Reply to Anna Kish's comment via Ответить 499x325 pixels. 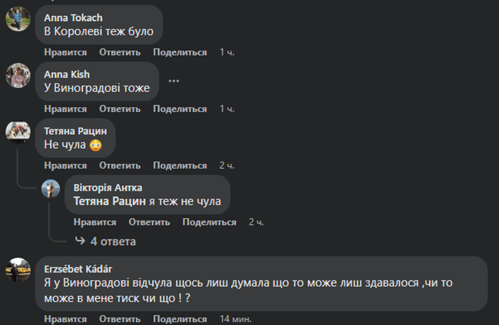[120, 109]
